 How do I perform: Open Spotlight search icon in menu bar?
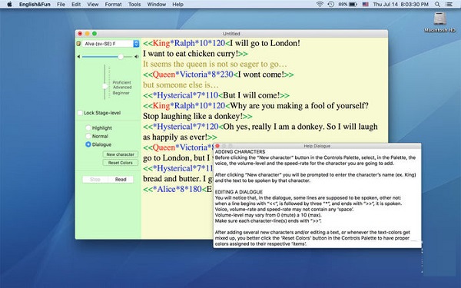(x=437, y=5)
